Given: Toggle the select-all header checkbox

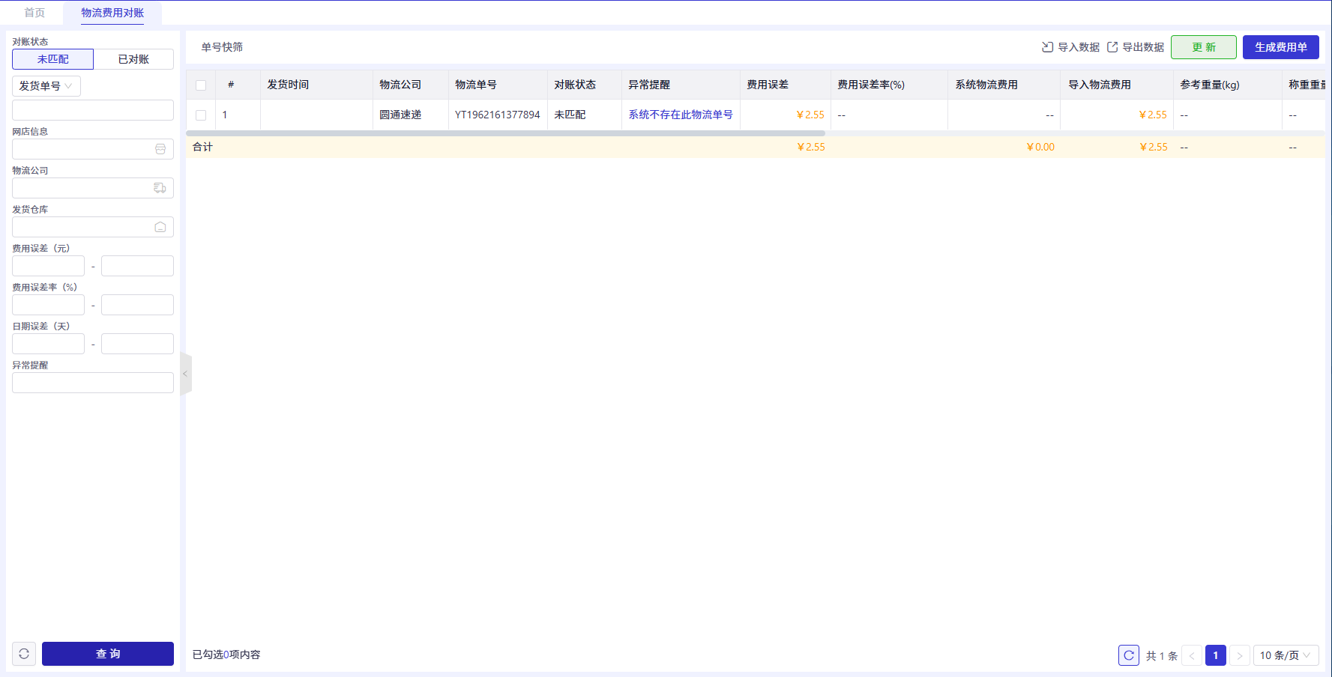Looking at the screenshot, I should pyautogui.click(x=201, y=85).
